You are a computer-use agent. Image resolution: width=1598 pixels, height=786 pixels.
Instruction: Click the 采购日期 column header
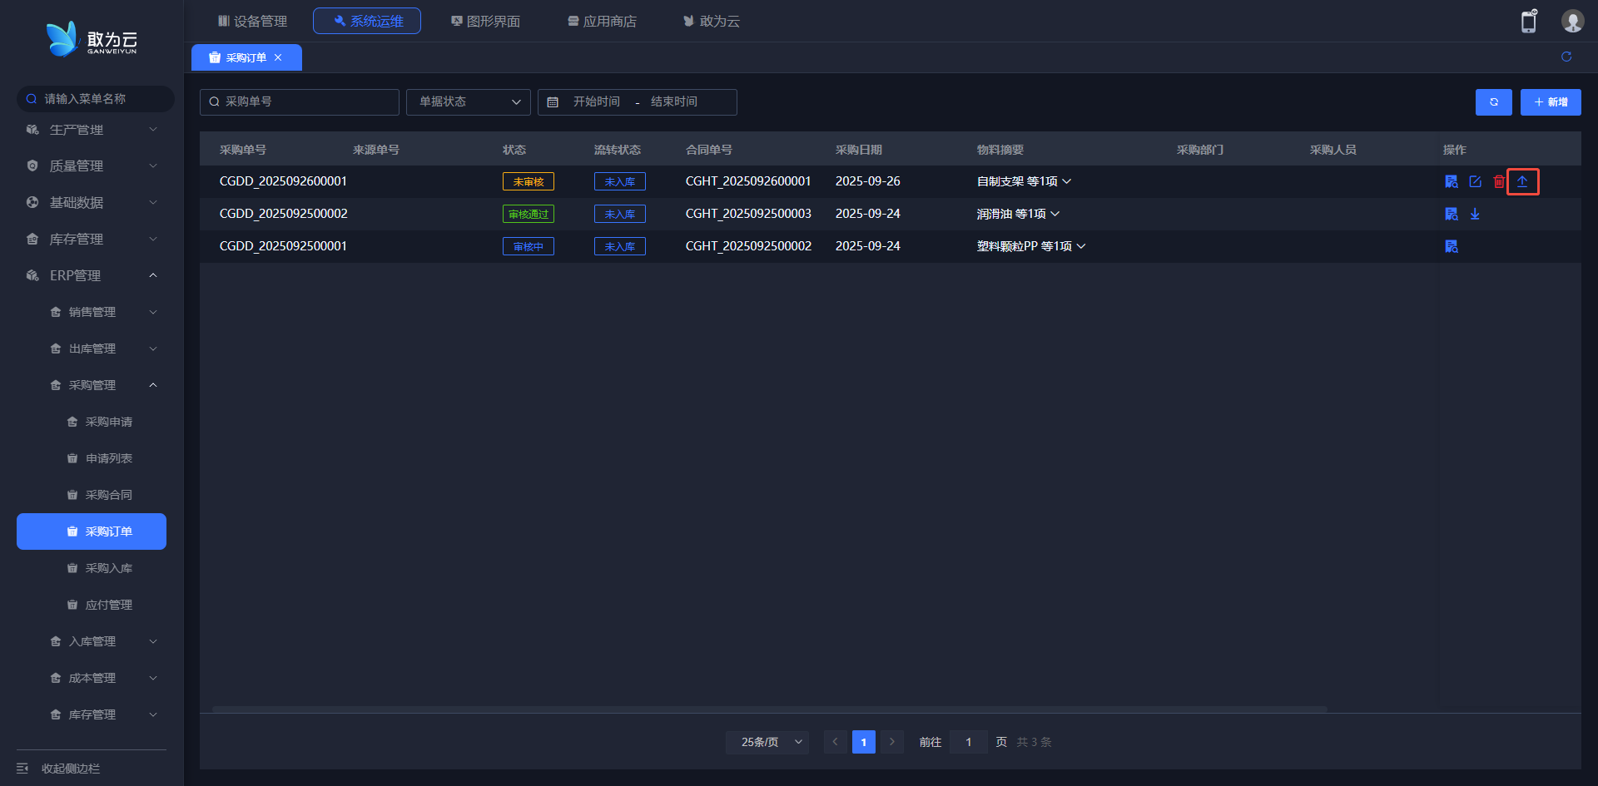(859, 150)
